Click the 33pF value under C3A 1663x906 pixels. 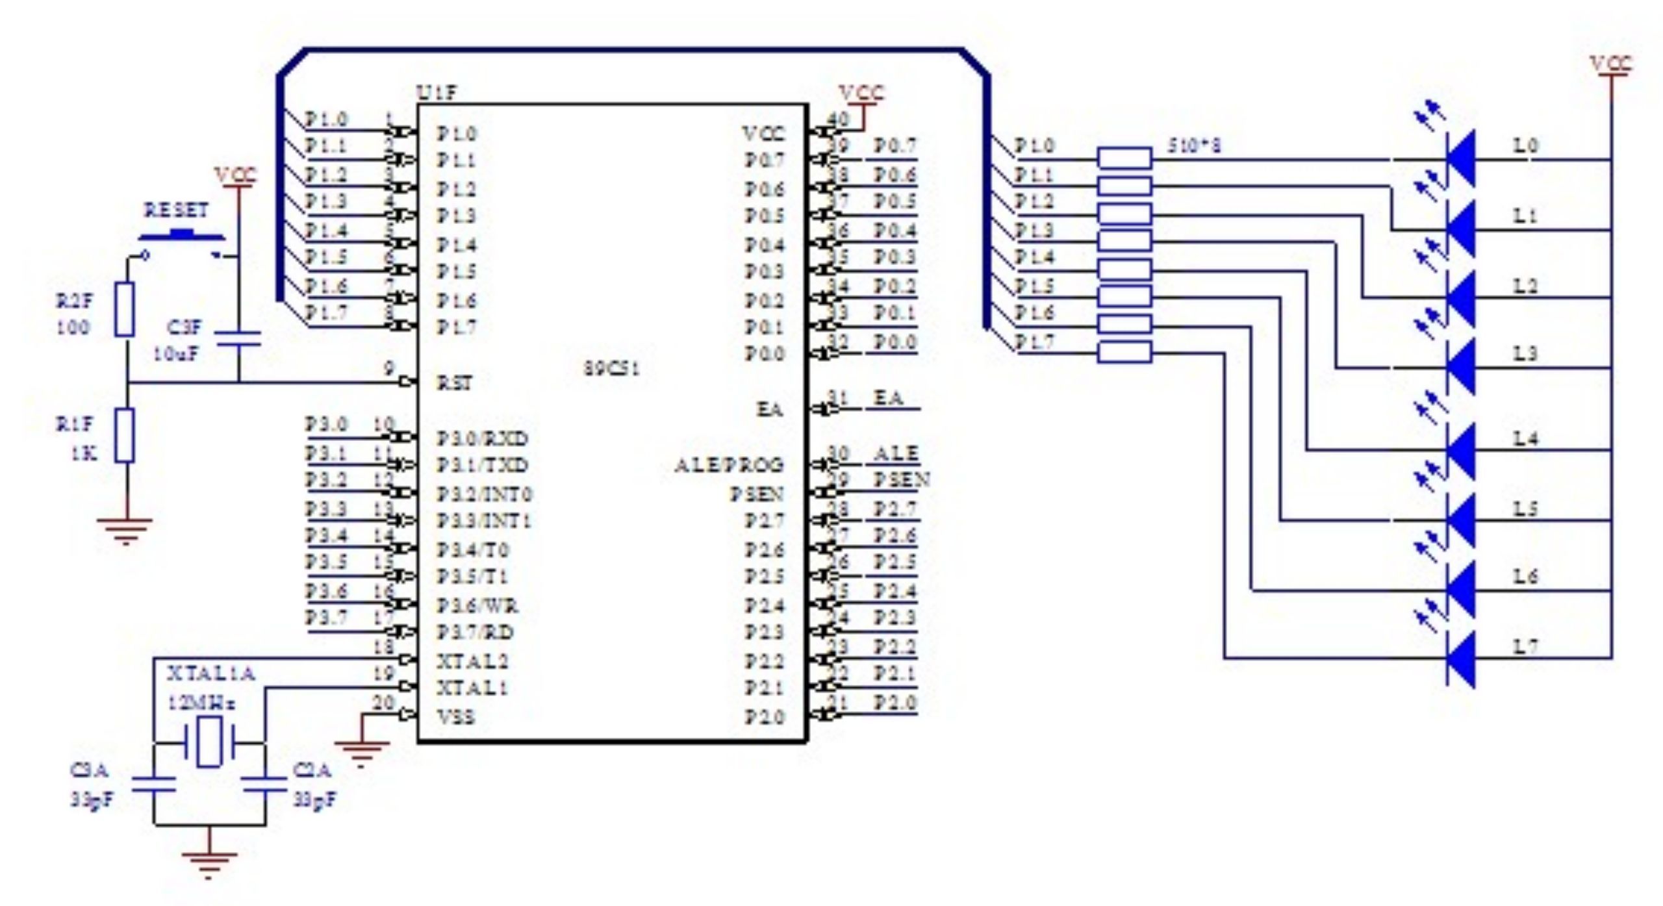pyautogui.click(x=92, y=800)
